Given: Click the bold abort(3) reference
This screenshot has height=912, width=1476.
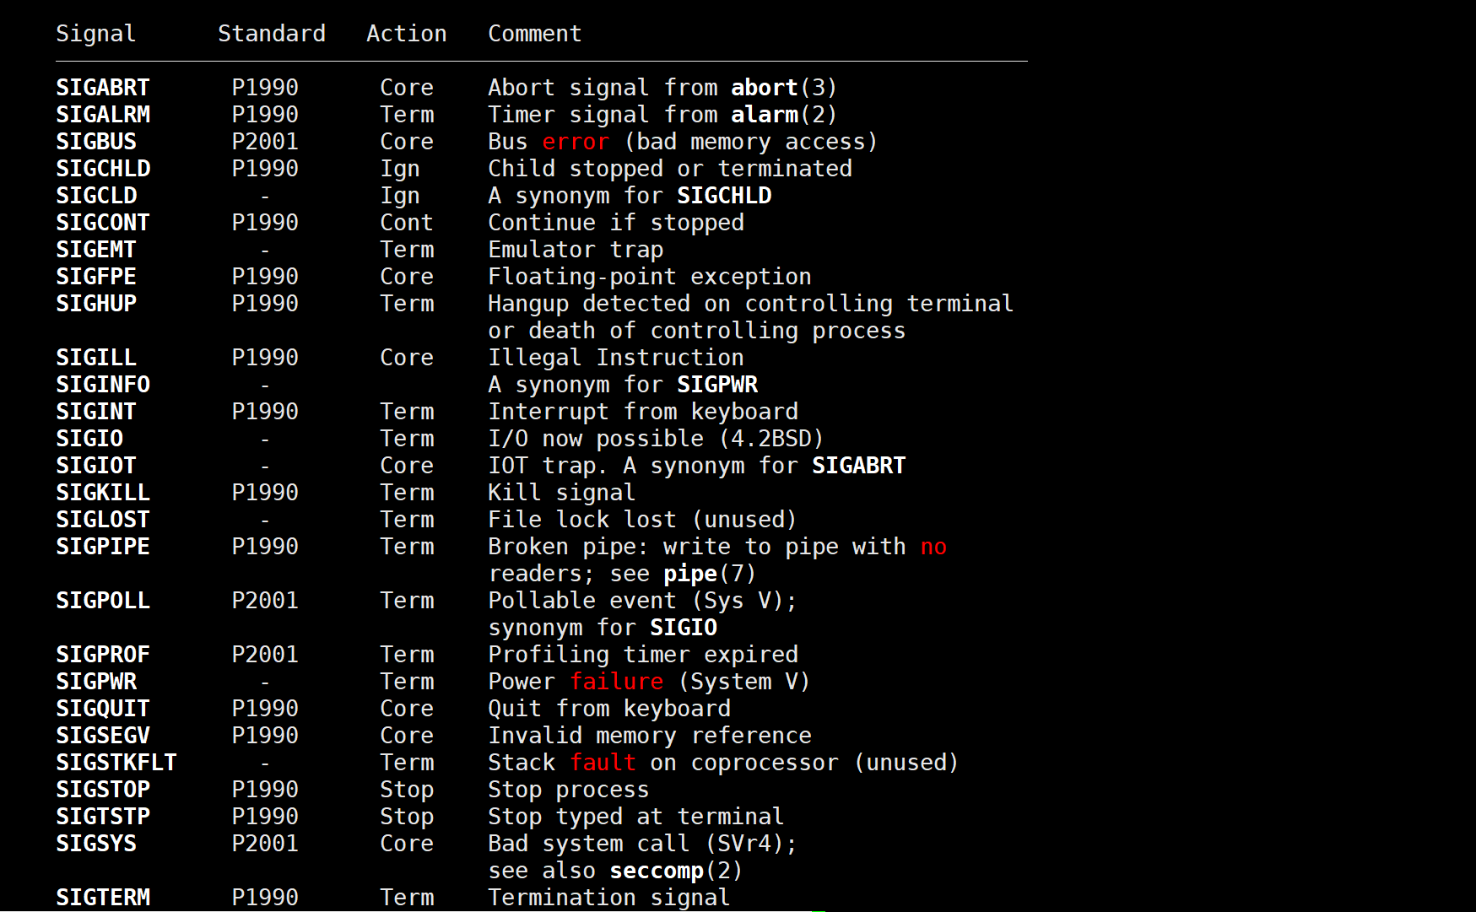Looking at the screenshot, I should (x=784, y=88).
